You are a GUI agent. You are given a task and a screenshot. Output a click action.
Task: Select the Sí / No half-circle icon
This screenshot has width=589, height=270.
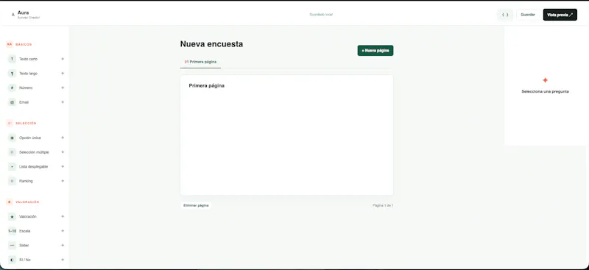pyautogui.click(x=12, y=260)
